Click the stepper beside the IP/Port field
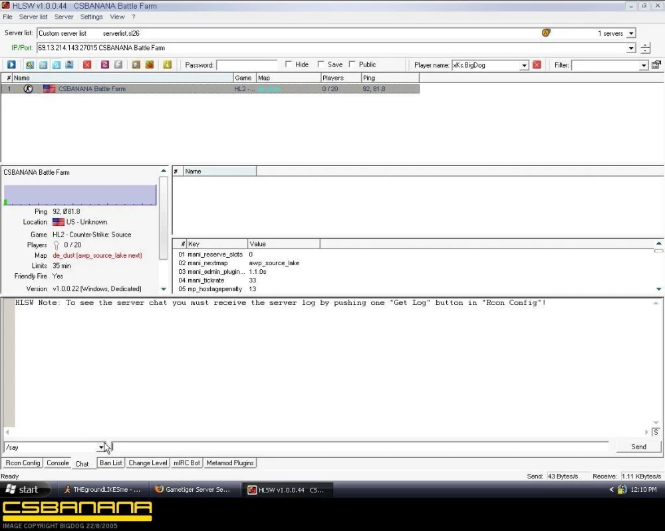 [x=645, y=48]
